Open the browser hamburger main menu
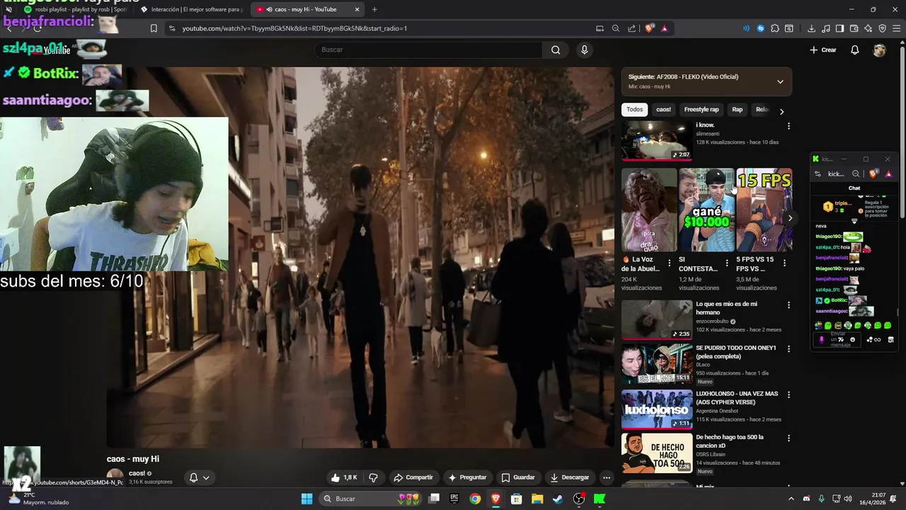This screenshot has height=510, width=906. coord(896,28)
